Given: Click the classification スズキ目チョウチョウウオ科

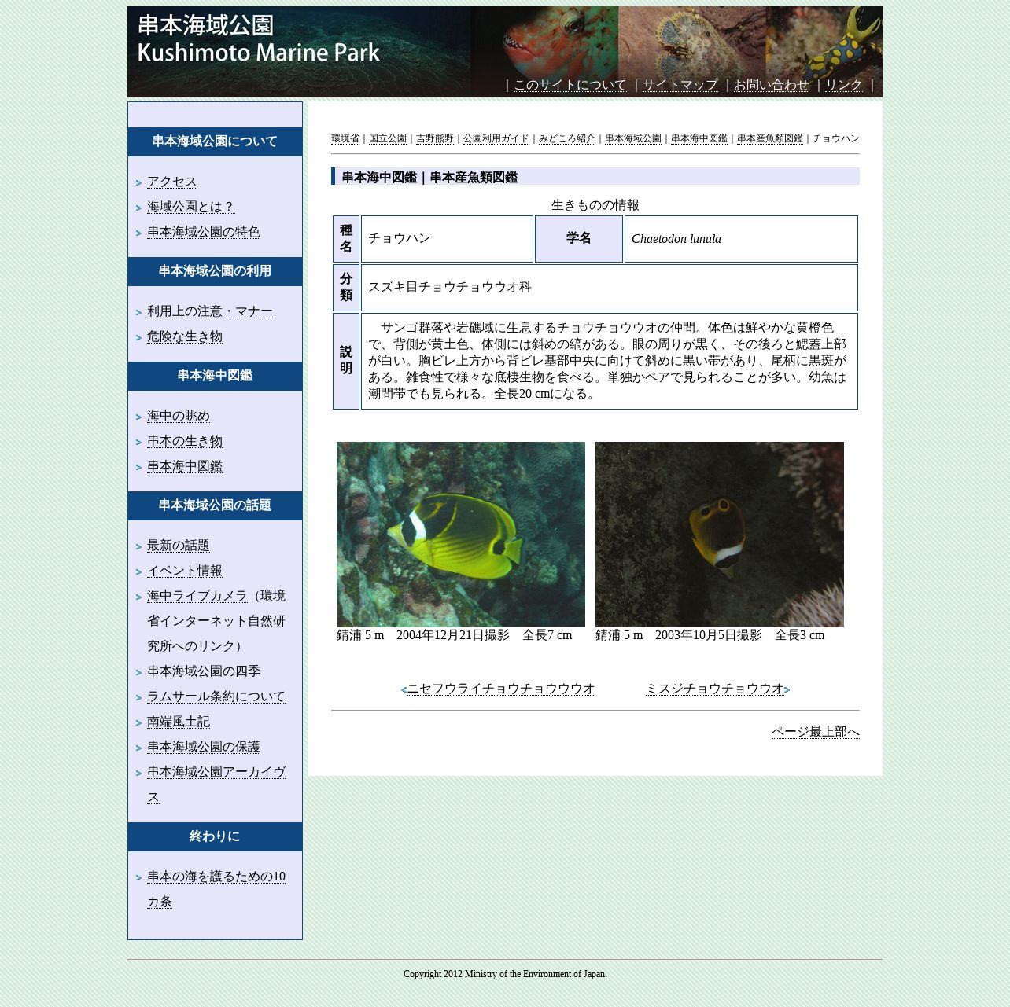Looking at the screenshot, I should point(450,287).
